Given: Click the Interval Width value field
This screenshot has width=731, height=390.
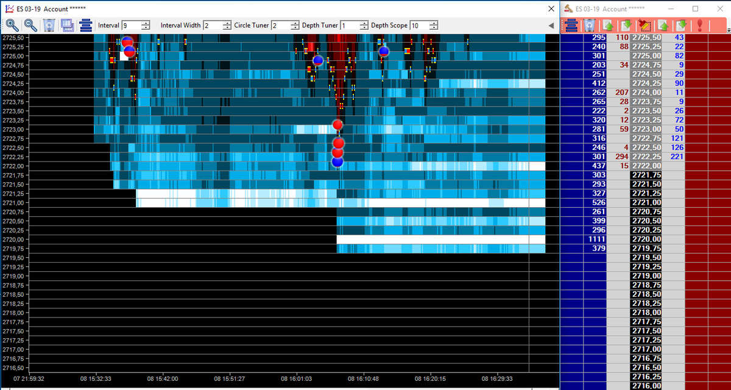Looking at the screenshot, I should click(x=213, y=26).
